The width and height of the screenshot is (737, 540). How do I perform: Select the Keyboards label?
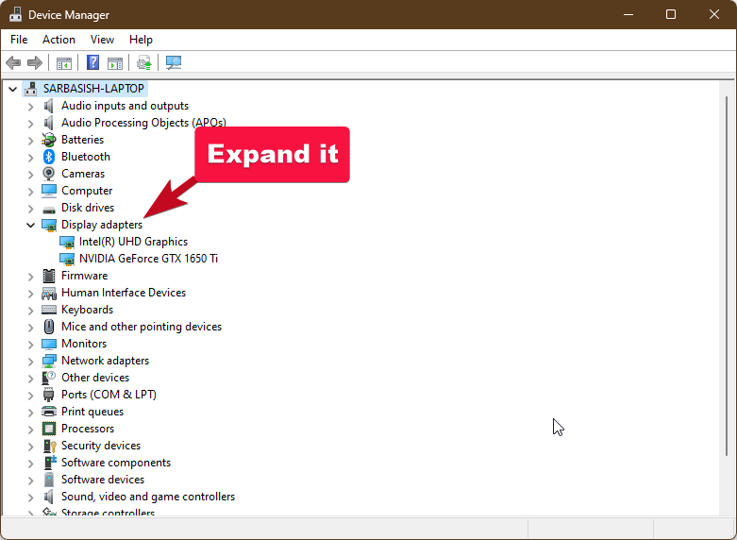point(88,310)
